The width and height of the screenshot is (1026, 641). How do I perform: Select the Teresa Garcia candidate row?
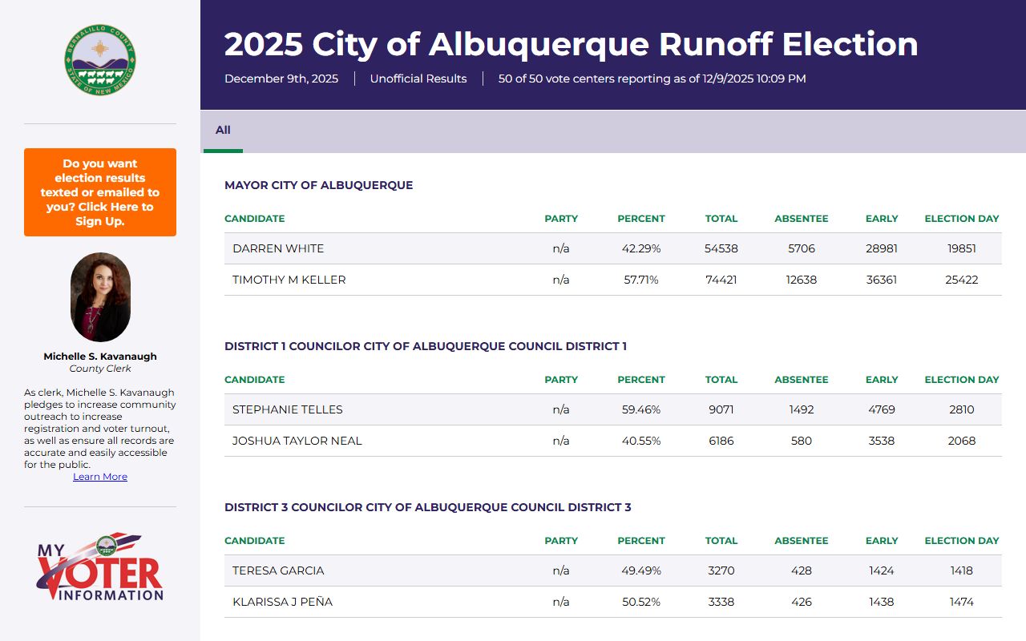pyautogui.click(x=613, y=570)
